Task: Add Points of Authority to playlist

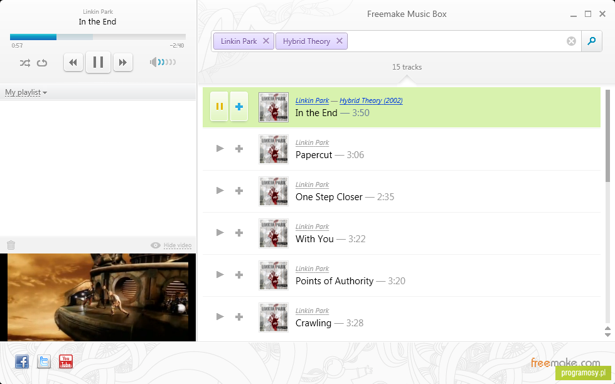Action: [x=239, y=275]
